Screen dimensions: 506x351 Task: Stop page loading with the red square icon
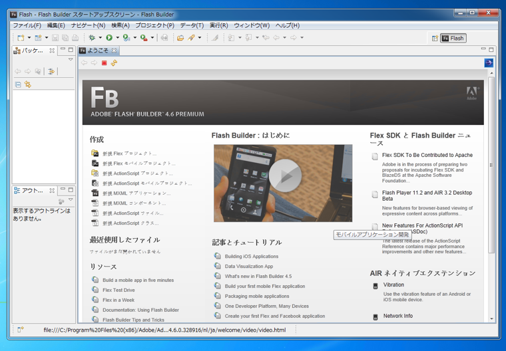pos(104,63)
